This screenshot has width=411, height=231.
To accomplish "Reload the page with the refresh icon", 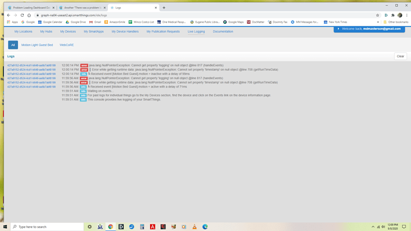I will [x=22, y=15].
